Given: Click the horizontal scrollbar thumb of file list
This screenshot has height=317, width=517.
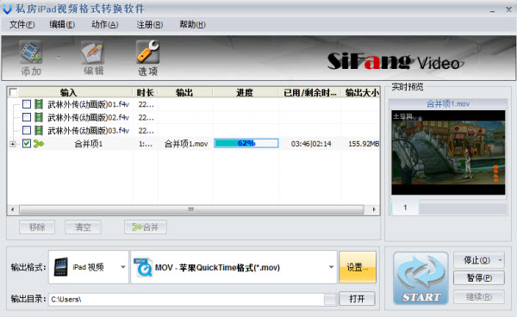Looking at the screenshot, I should coord(191,209).
